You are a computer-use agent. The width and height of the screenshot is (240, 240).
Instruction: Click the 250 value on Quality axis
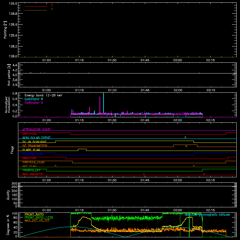coord(14,187)
